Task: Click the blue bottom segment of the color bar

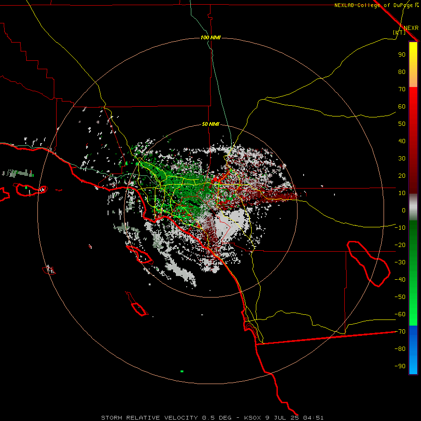Action: click(x=413, y=350)
